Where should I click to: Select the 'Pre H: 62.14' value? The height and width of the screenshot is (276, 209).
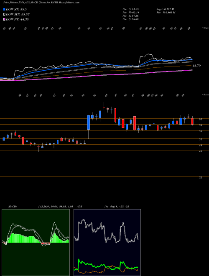pyautogui.click(x=130, y=13)
